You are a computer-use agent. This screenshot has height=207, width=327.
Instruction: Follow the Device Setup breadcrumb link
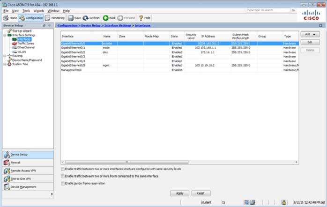point(91,25)
